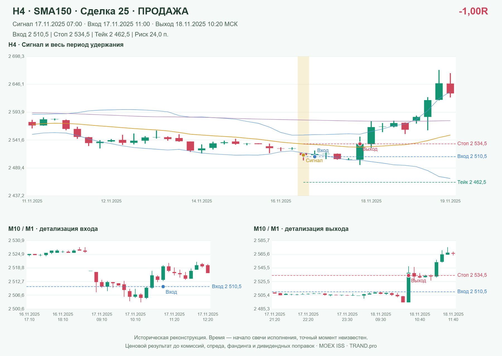Click the Вход 2 510,5 label on H4 chart
502x356 pixels.
(x=472, y=156)
